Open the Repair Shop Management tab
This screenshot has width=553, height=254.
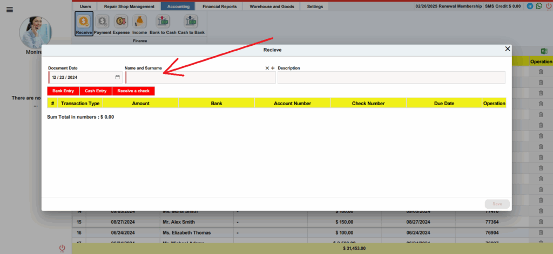[x=129, y=6]
